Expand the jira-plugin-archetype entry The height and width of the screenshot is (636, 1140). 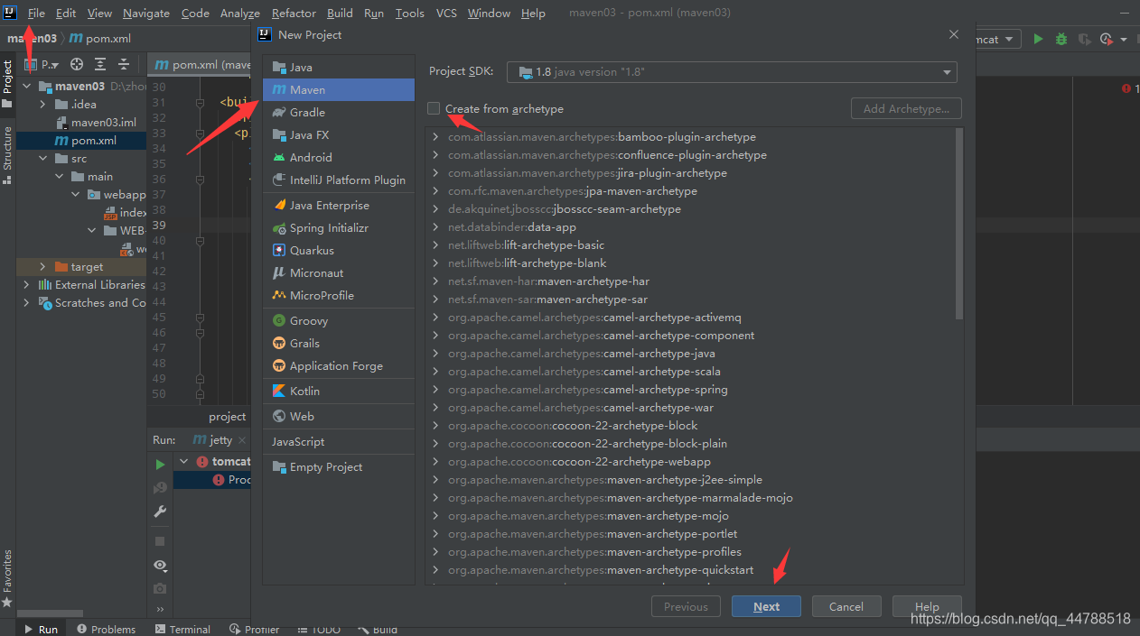coord(435,173)
